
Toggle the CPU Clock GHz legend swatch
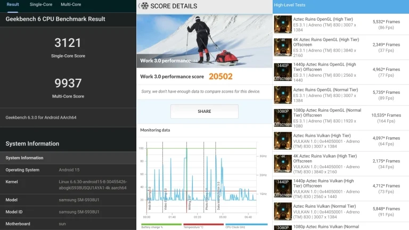coord(246,224)
